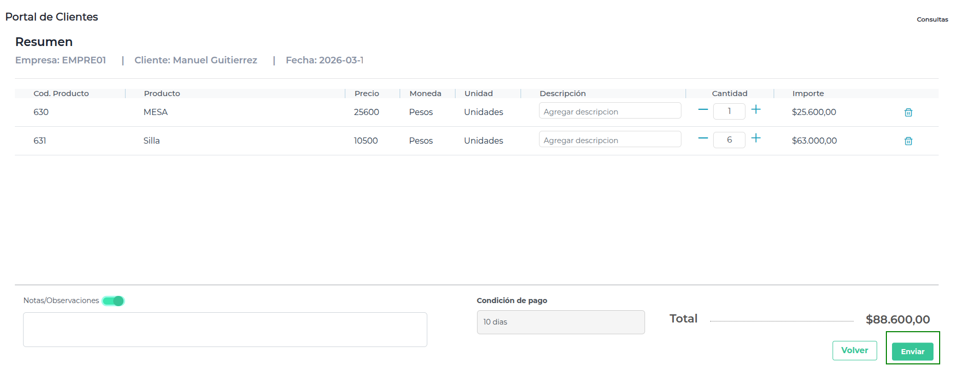Increase Silla quantity with plus icon
This screenshot has width=954, height=369.
click(x=756, y=139)
